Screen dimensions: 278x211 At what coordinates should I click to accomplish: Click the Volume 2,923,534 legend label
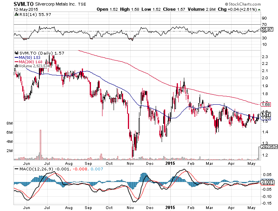point(34,66)
